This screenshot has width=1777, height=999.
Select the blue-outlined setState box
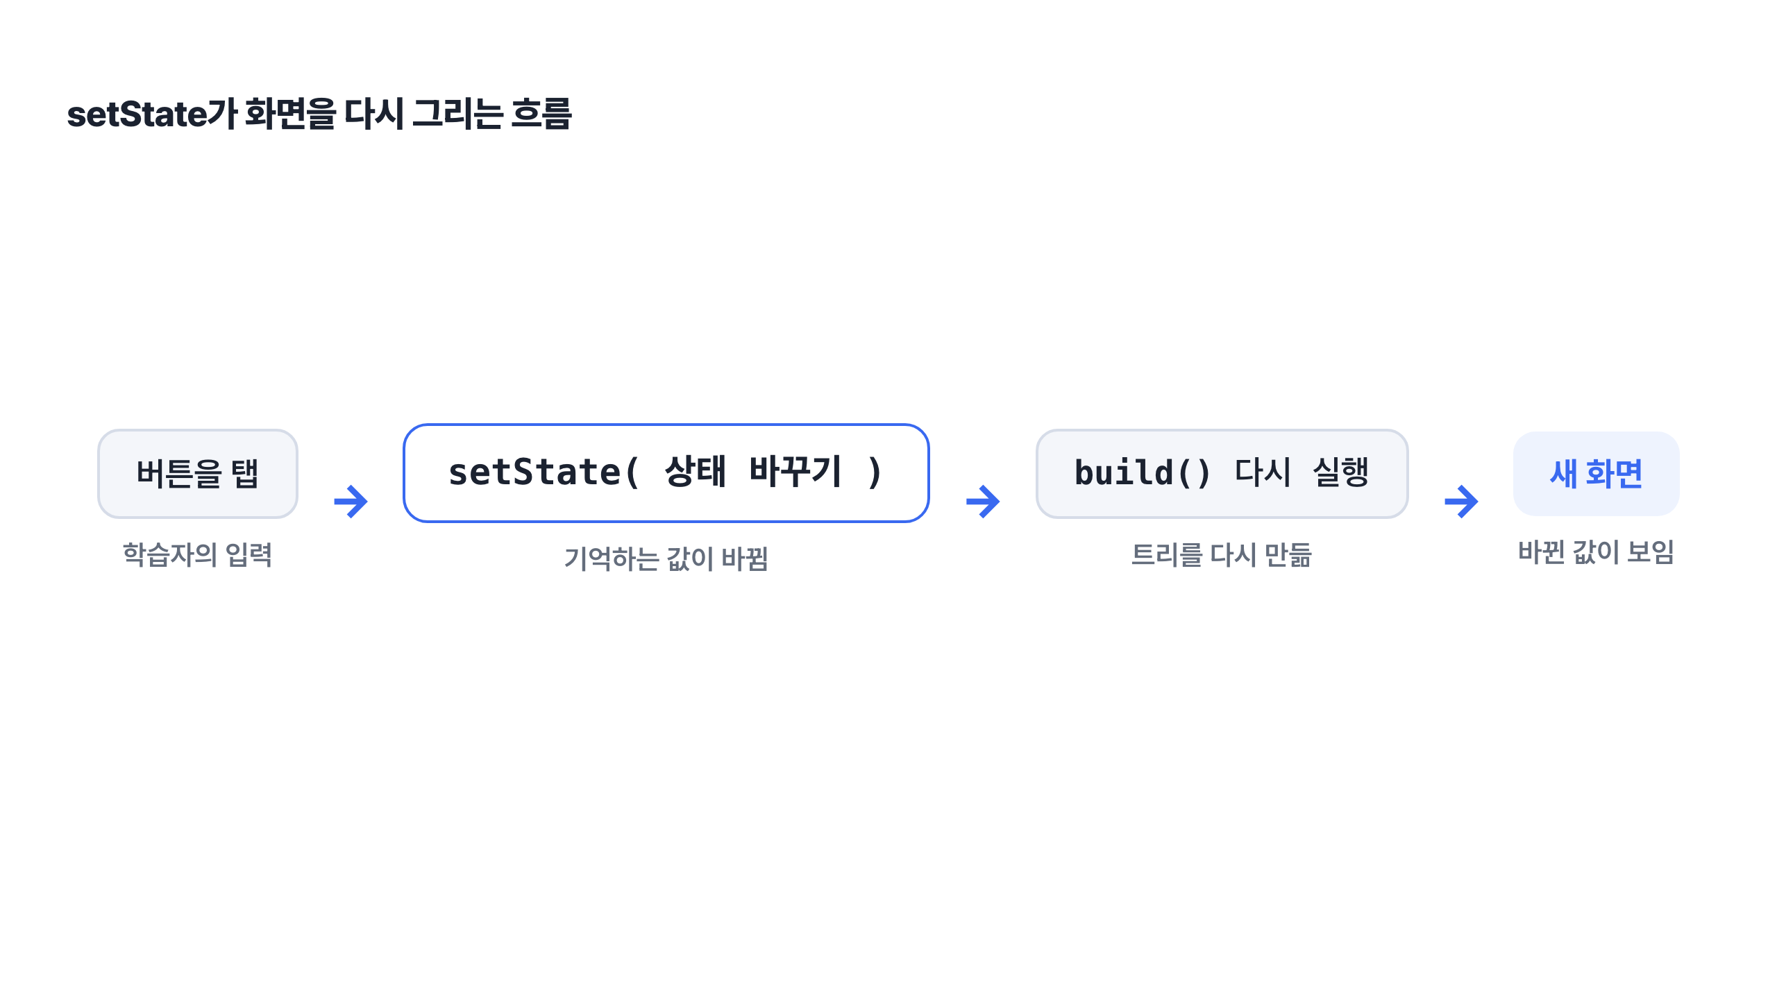tap(666, 473)
